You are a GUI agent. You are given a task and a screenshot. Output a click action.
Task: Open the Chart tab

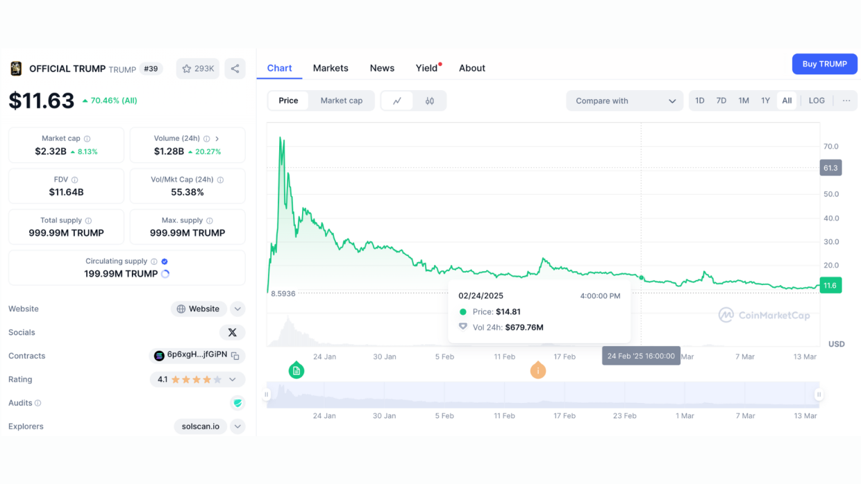coord(279,68)
